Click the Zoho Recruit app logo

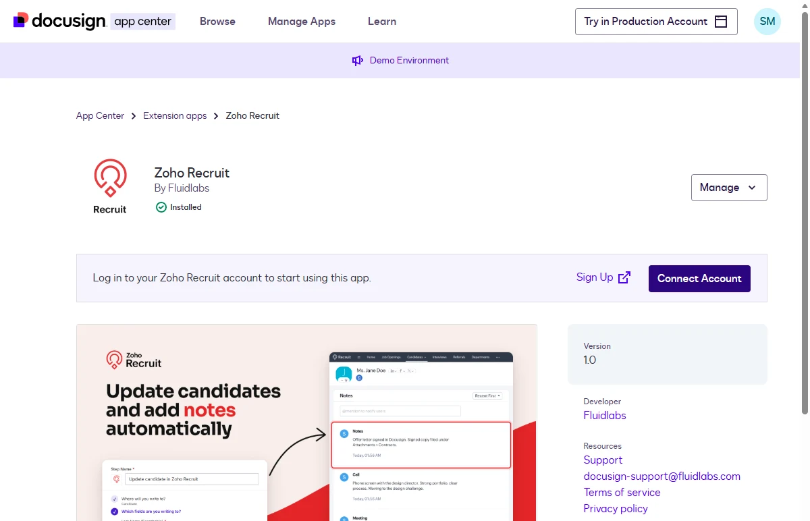coord(110,187)
